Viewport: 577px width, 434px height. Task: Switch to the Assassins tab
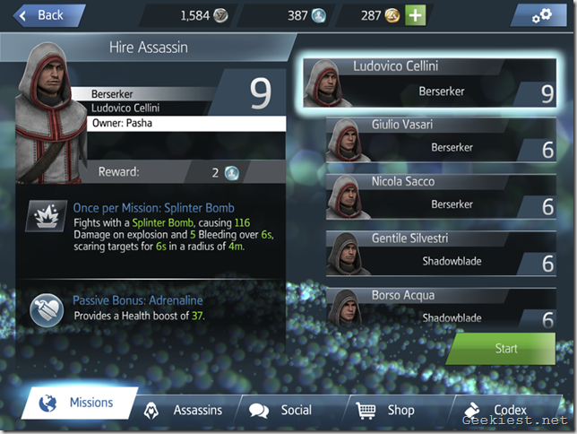click(184, 410)
